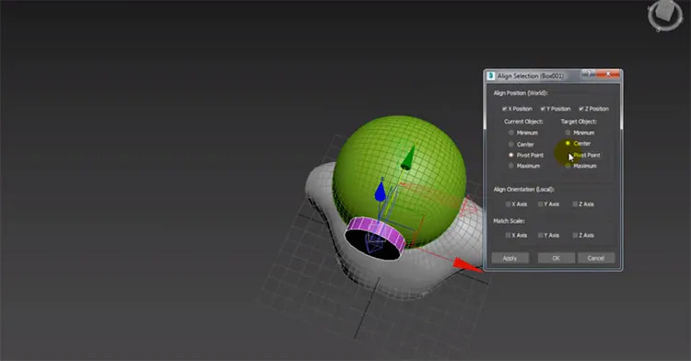Enable Align Orientation X Axis checkbox

point(508,204)
